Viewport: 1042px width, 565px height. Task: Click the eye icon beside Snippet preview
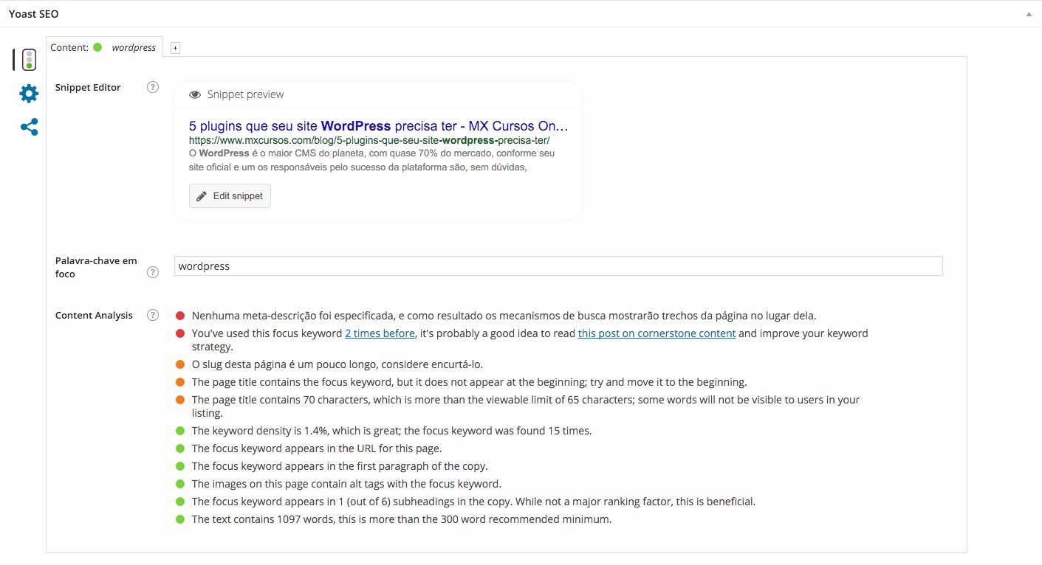click(x=195, y=94)
